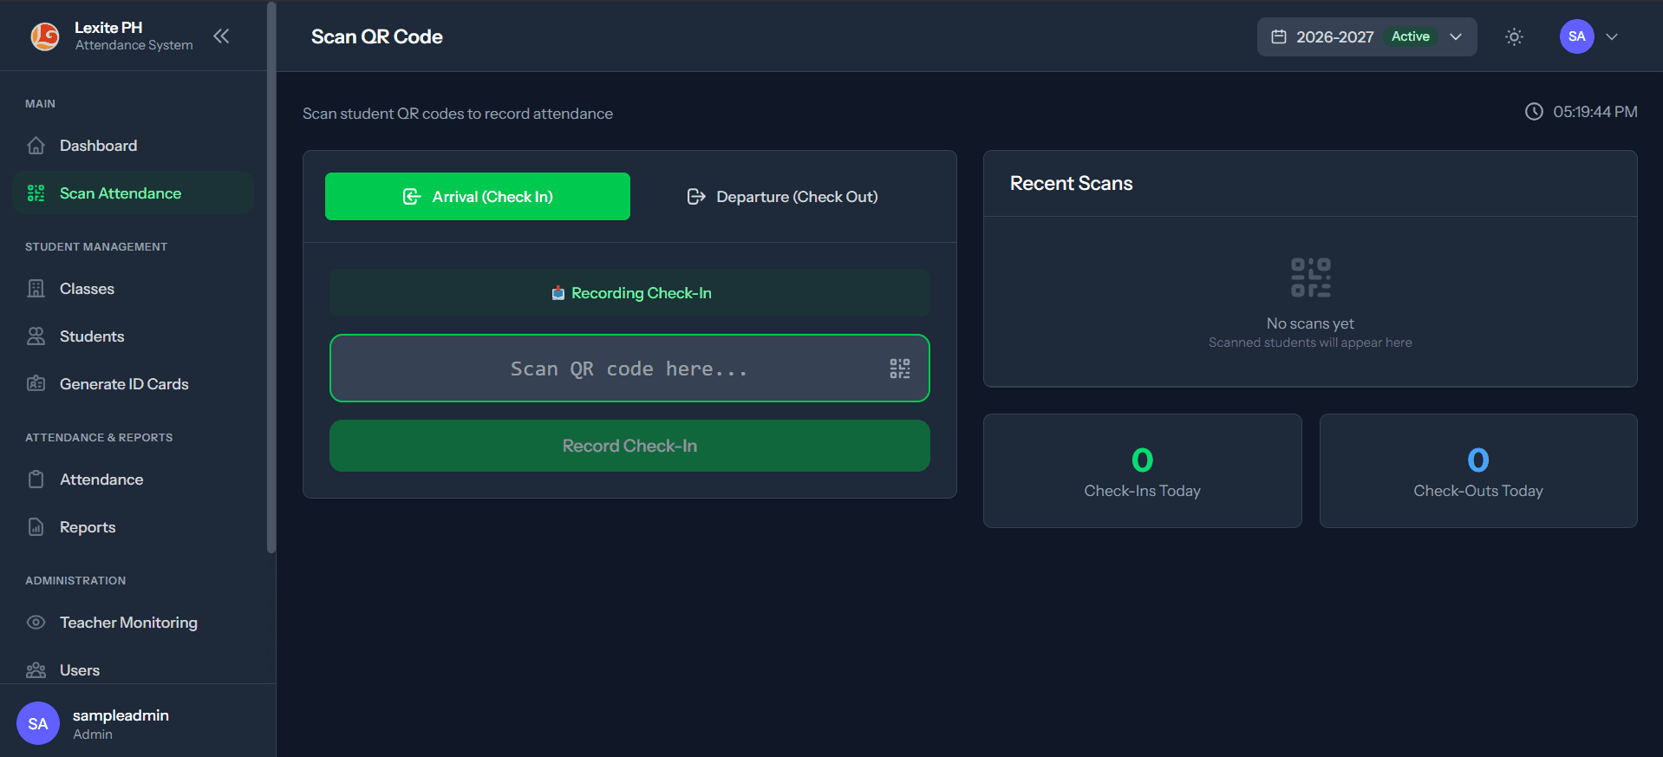1663x757 pixels.
Task: Switch to Departure (Check Out) mode
Action: coord(783,197)
